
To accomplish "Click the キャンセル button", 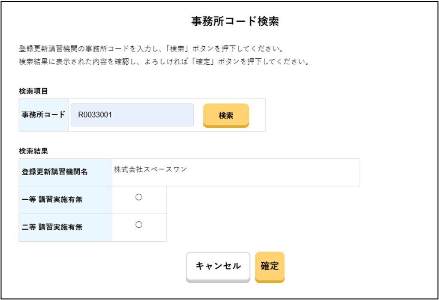I will (x=218, y=266).
